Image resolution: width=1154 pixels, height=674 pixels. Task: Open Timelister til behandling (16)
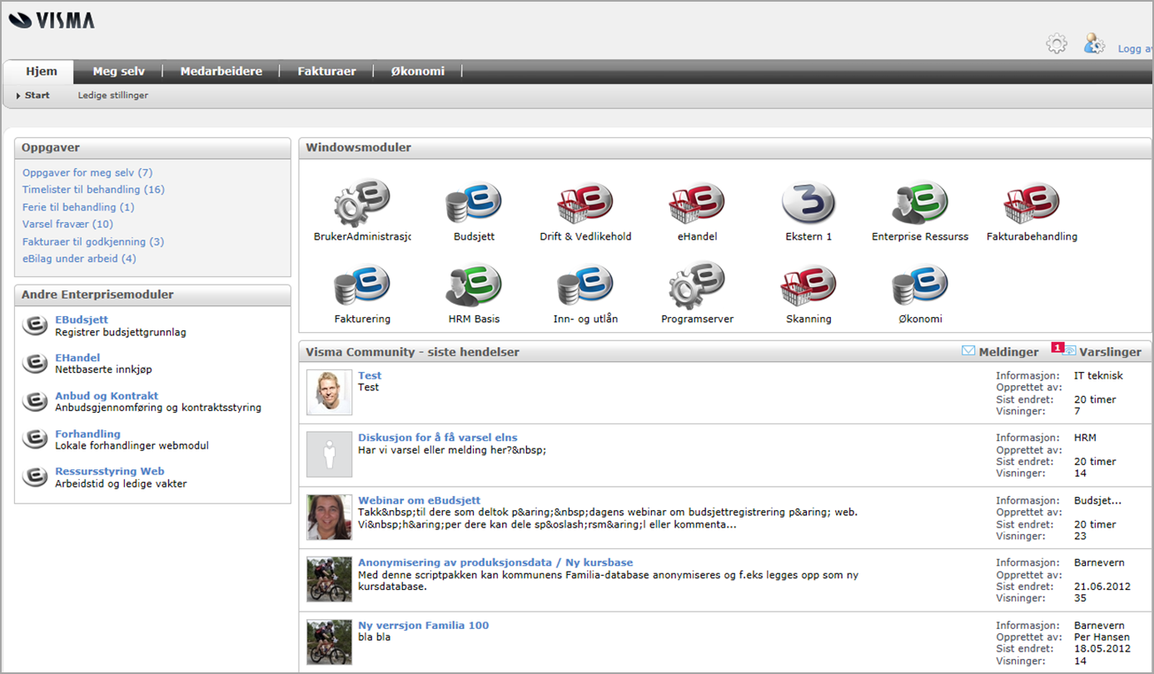pos(93,190)
